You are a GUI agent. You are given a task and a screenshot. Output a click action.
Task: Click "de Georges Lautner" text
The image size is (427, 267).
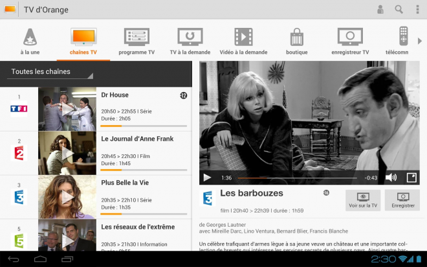point(223,225)
